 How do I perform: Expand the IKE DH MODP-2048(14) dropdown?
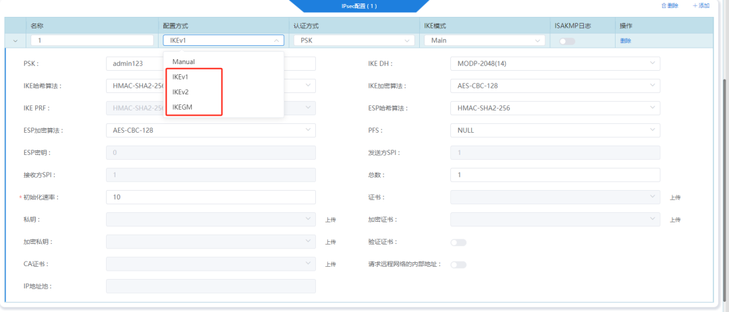pos(555,63)
